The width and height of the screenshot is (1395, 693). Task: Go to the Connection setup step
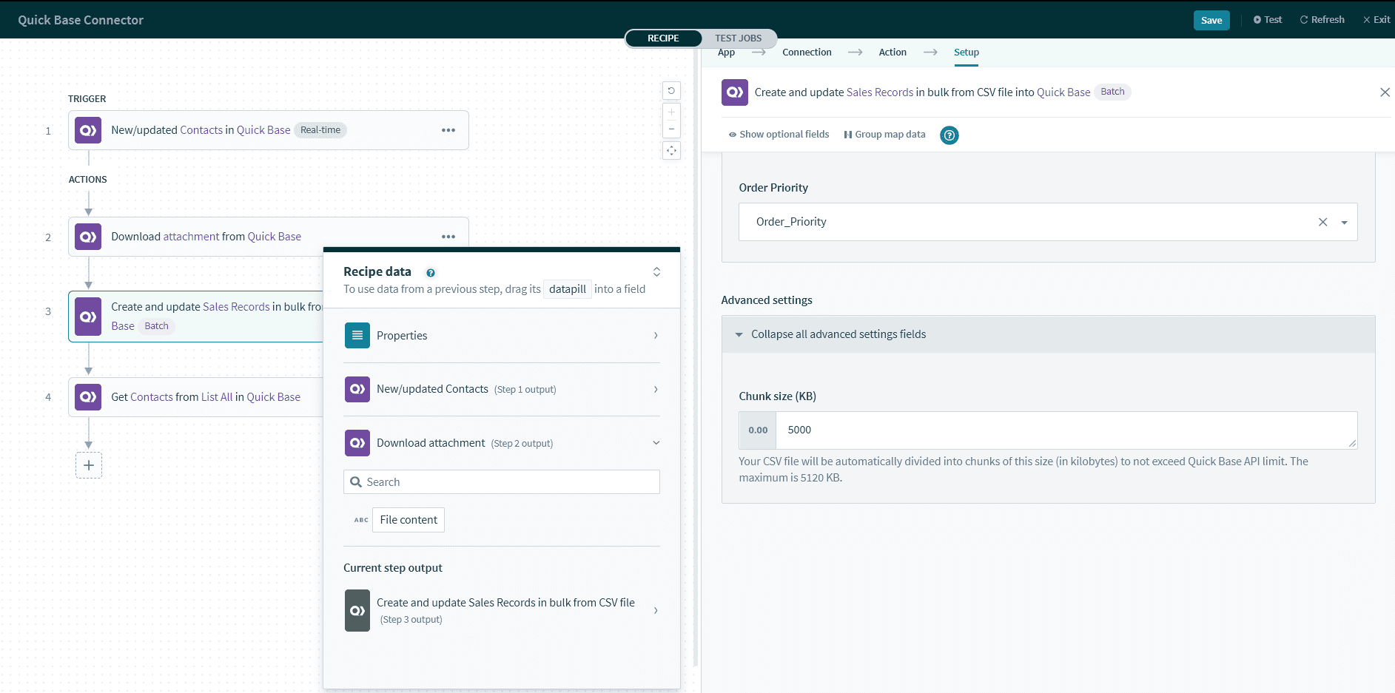coord(807,53)
